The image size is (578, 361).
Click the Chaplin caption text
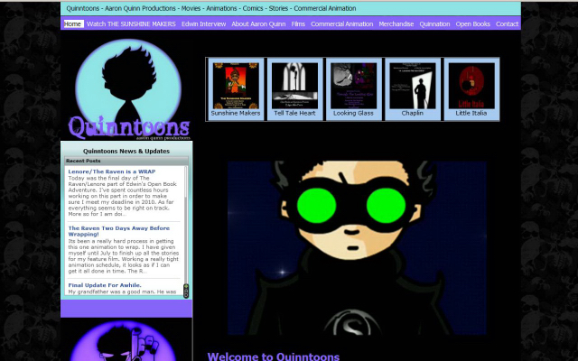pyautogui.click(x=413, y=113)
